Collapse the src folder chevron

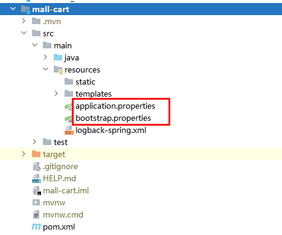coord(24,33)
